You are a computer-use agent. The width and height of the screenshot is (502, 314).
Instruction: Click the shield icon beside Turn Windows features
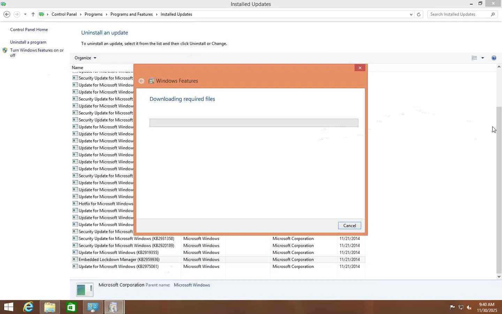click(5, 50)
